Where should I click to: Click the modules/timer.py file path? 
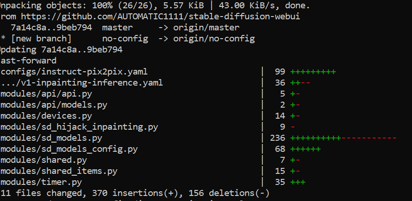coord(41,182)
